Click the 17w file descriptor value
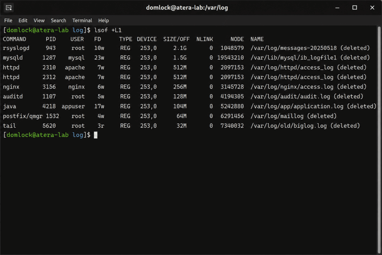The width and height of the screenshot is (382, 255). (x=99, y=106)
